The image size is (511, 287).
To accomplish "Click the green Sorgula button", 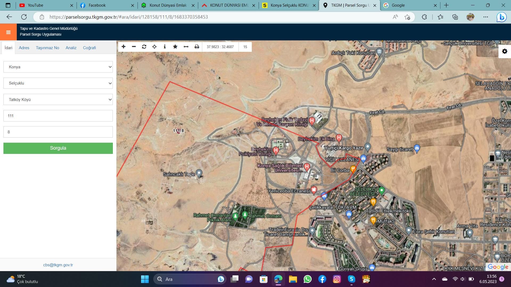I will [58, 148].
